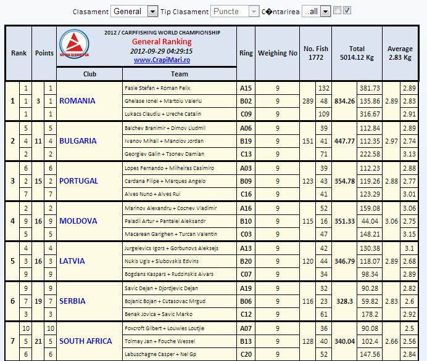Viewport: 427px width, 361px height.
Task: Select team Bojanic Bojan + Cutasovac Mrgud
Action: coord(165,301)
